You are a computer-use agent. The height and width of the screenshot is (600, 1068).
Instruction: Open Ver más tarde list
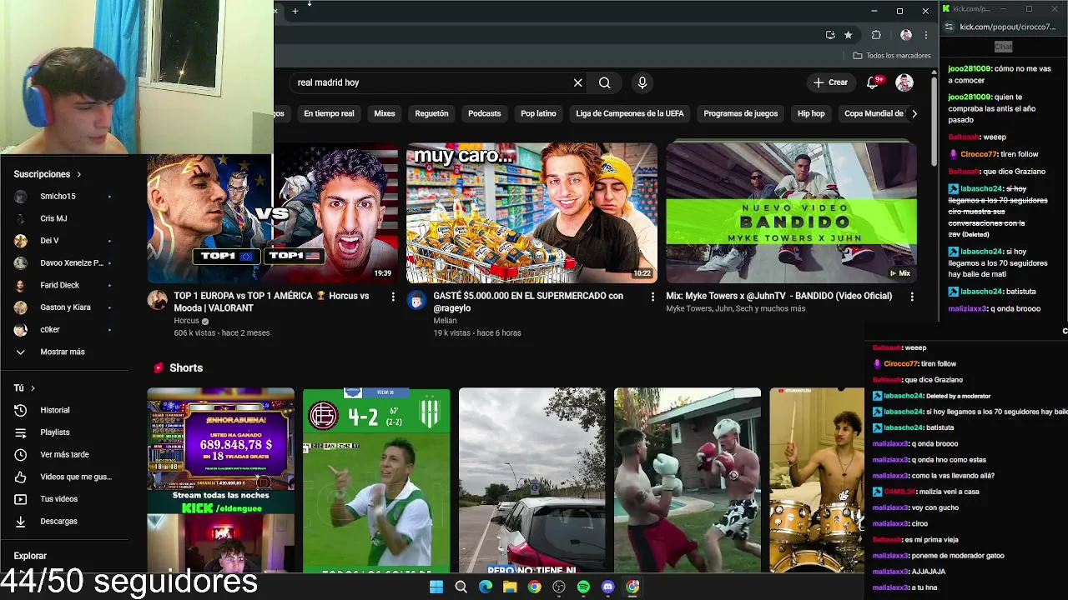tap(64, 454)
